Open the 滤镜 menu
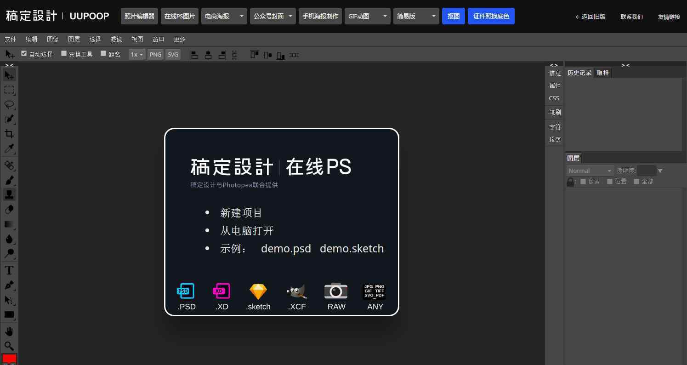Viewport: 687px width, 365px height. 116,39
